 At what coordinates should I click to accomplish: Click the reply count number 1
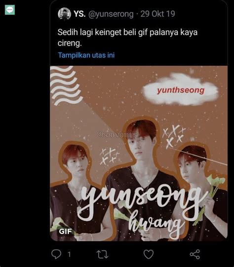point(69,255)
